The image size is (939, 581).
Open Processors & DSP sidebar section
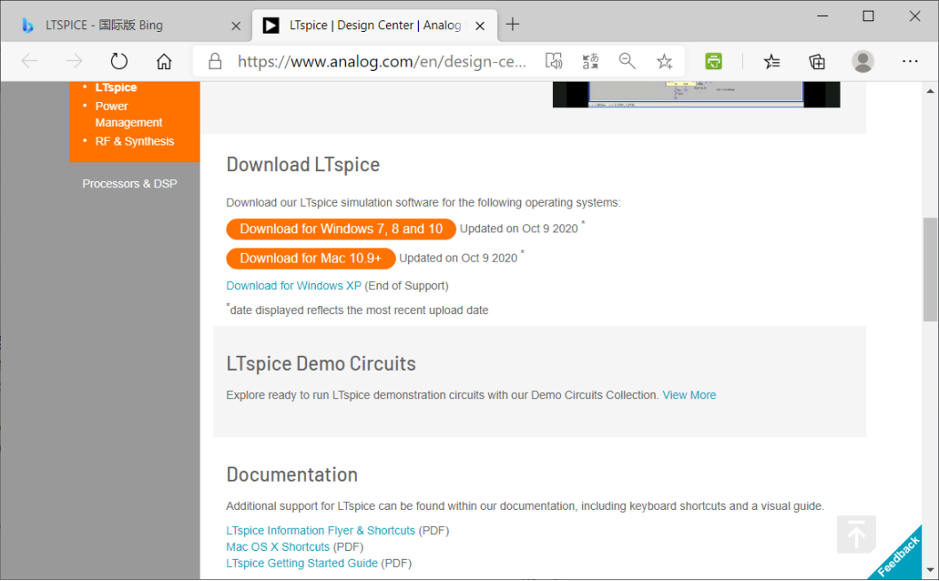pos(130,184)
